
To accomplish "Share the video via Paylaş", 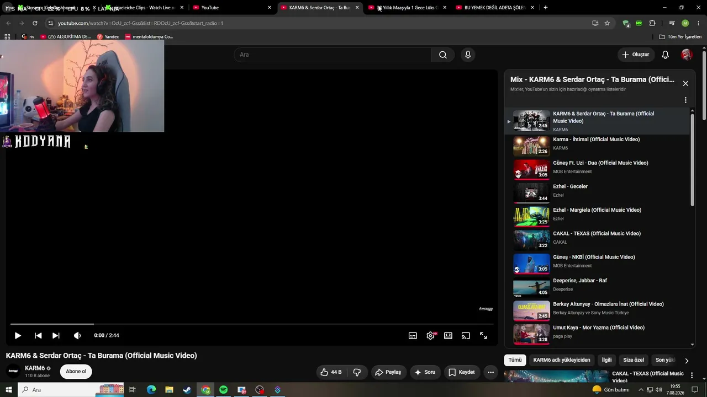I will tap(389, 372).
